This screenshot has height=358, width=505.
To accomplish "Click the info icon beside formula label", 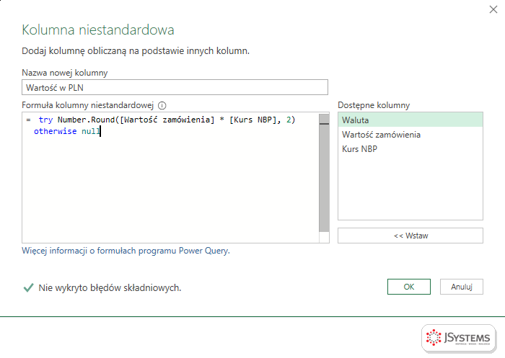I will point(162,105).
